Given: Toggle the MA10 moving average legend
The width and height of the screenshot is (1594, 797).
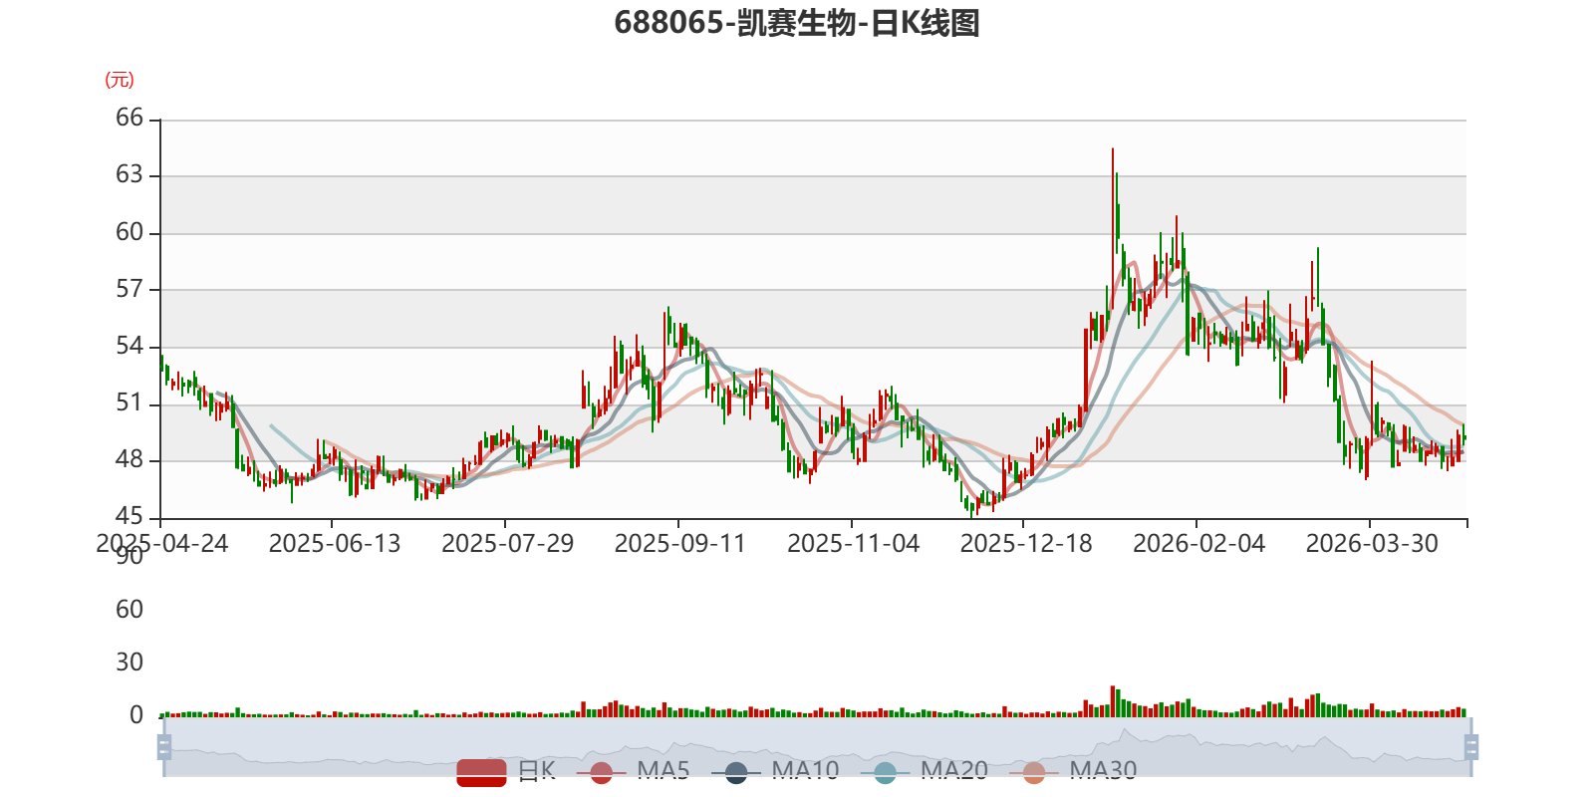Looking at the screenshot, I should pos(775,771).
